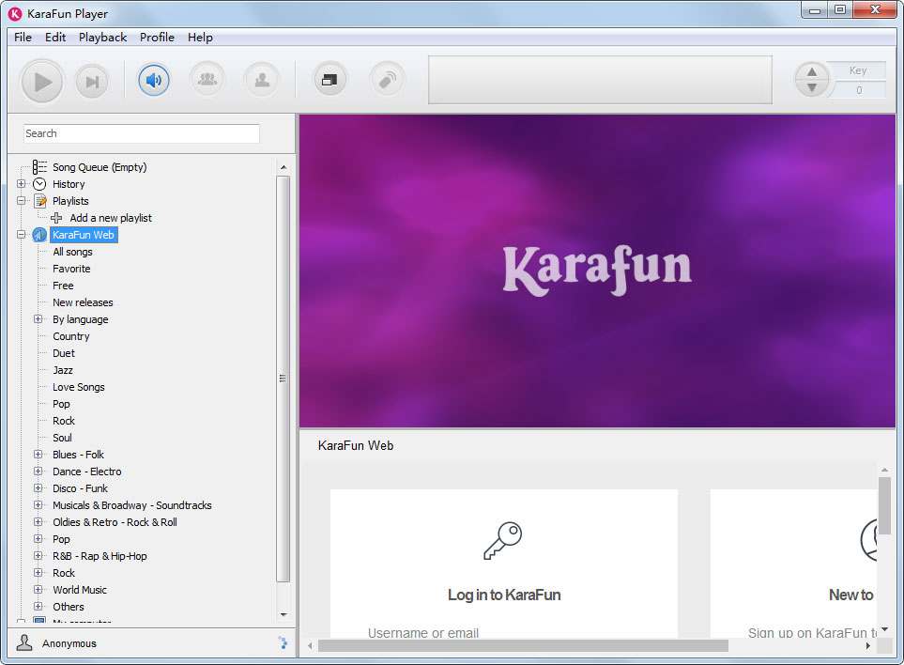Image resolution: width=904 pixels, height=665 pixels.
Task: Click the plus icon for new playlist
Action: point(57,218)
